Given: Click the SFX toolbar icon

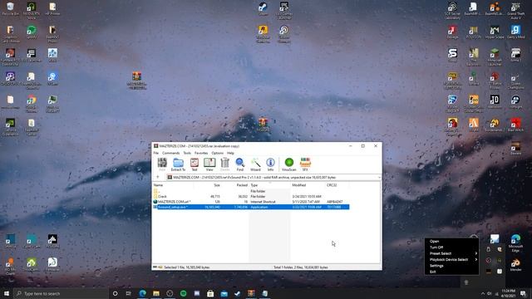Looking at the screenshot, I should 305,164.
